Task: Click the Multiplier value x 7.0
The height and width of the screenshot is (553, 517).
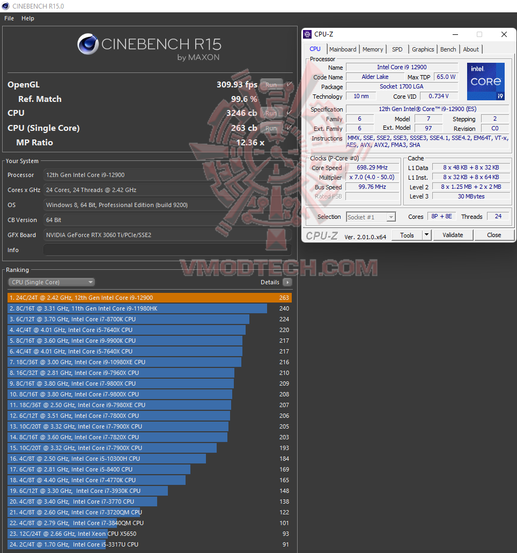Action: [x=372, y=177]
